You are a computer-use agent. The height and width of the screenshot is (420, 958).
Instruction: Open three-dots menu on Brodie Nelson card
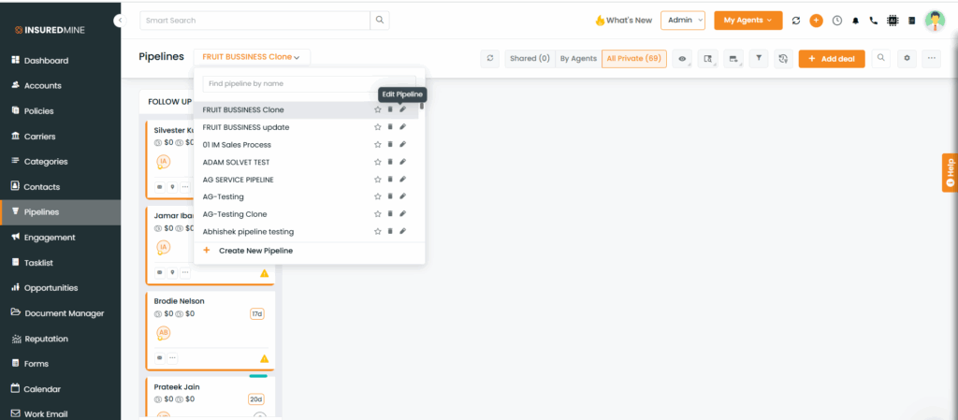coord(173,358)
